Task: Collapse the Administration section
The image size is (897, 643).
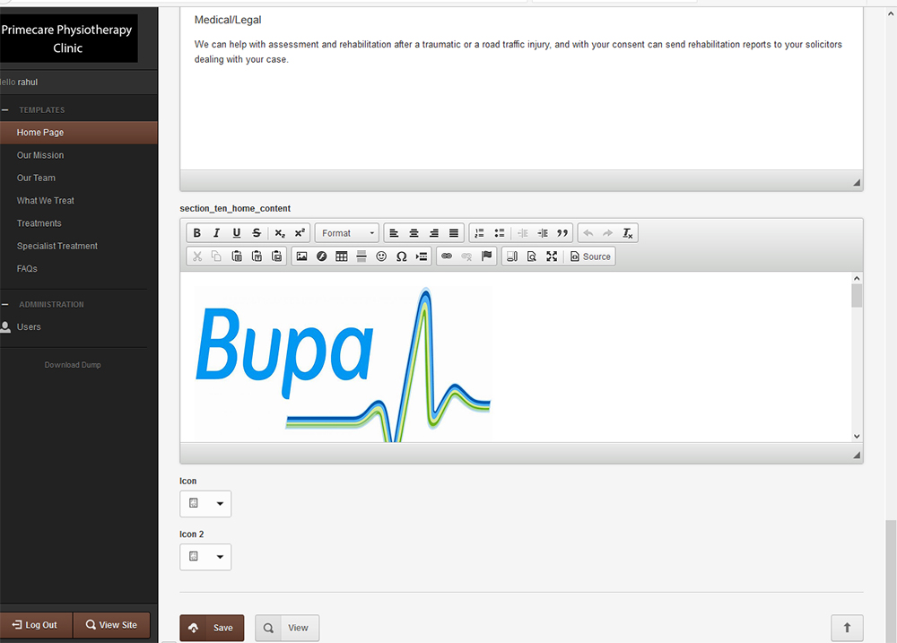Action: 5,304
